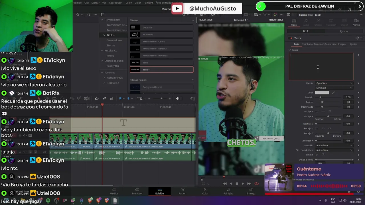Select the Texto+ custom title

[162, 69]
